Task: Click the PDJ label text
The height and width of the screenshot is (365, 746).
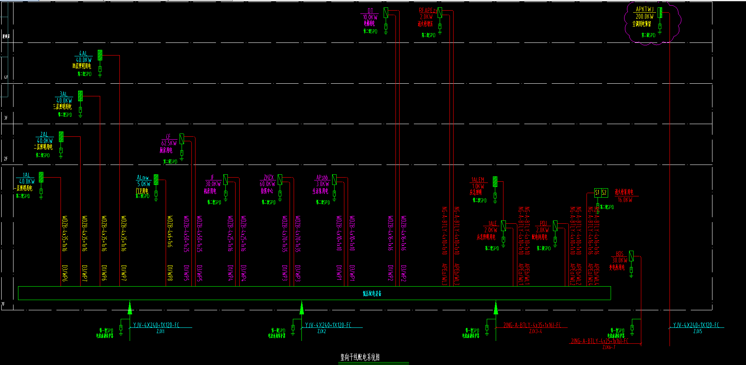Action: pyautogui.click(x=543, y=223)
